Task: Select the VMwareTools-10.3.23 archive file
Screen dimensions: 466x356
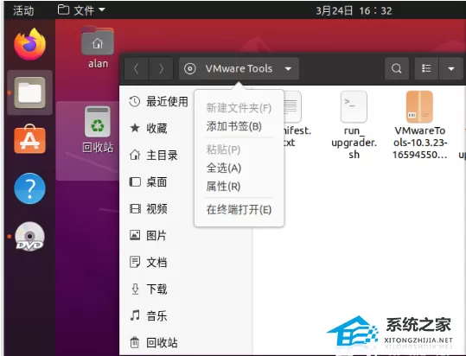Action: [x=419, y=125]
